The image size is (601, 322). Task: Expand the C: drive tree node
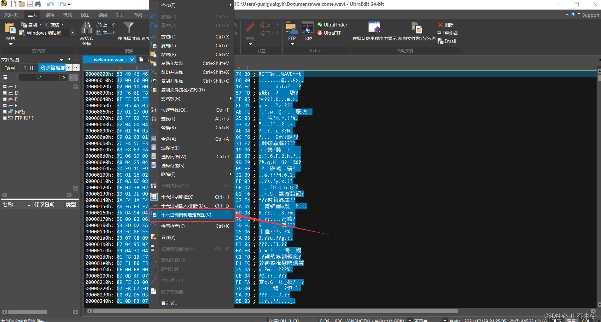[5, 87]
